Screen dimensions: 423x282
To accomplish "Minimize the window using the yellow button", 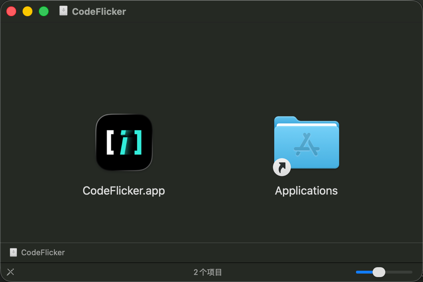I will (x=27, y=11).
